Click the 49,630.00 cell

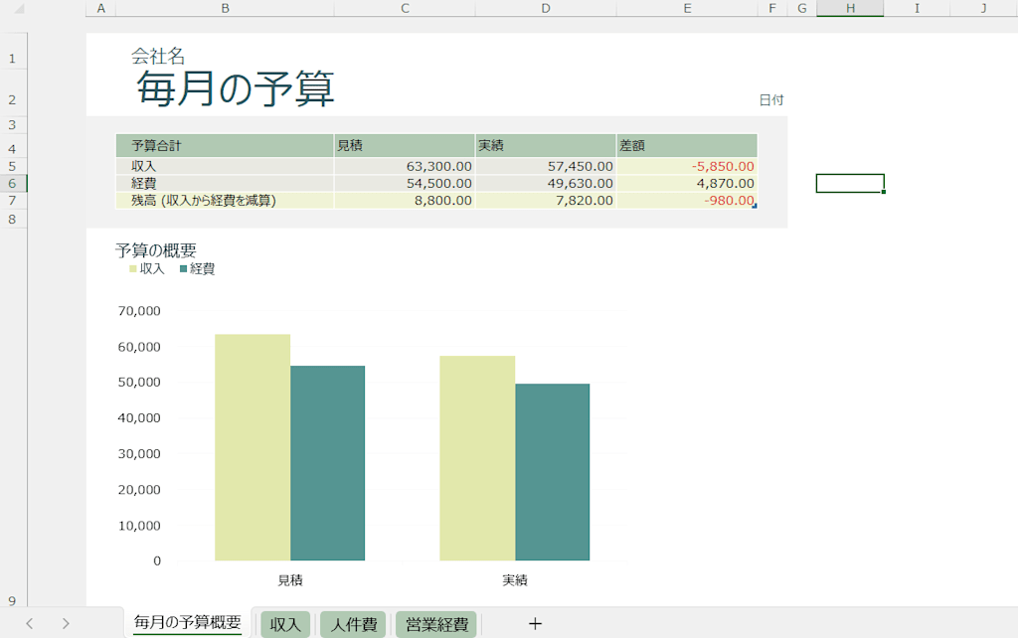(x=546, y=183)
